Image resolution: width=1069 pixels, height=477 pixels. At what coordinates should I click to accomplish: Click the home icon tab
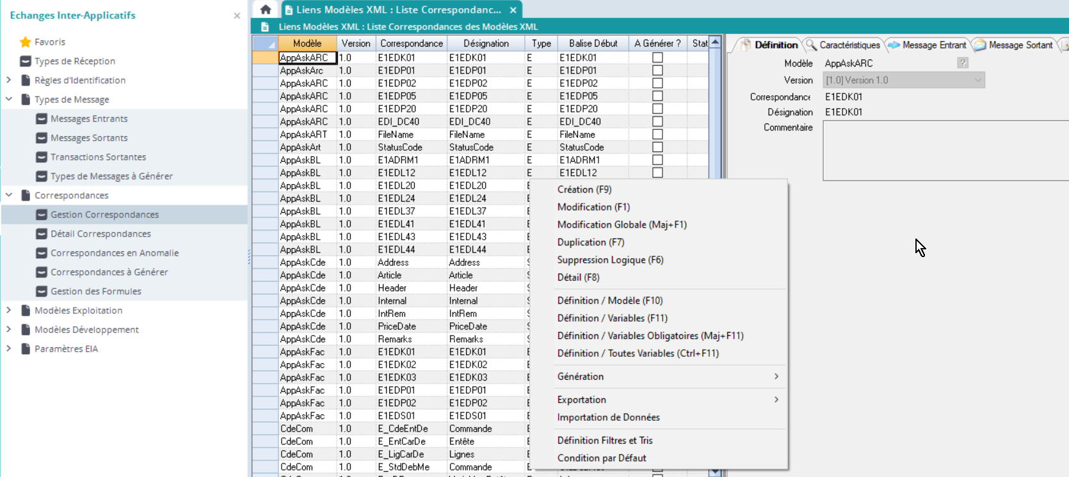click(x=266, y=10)
